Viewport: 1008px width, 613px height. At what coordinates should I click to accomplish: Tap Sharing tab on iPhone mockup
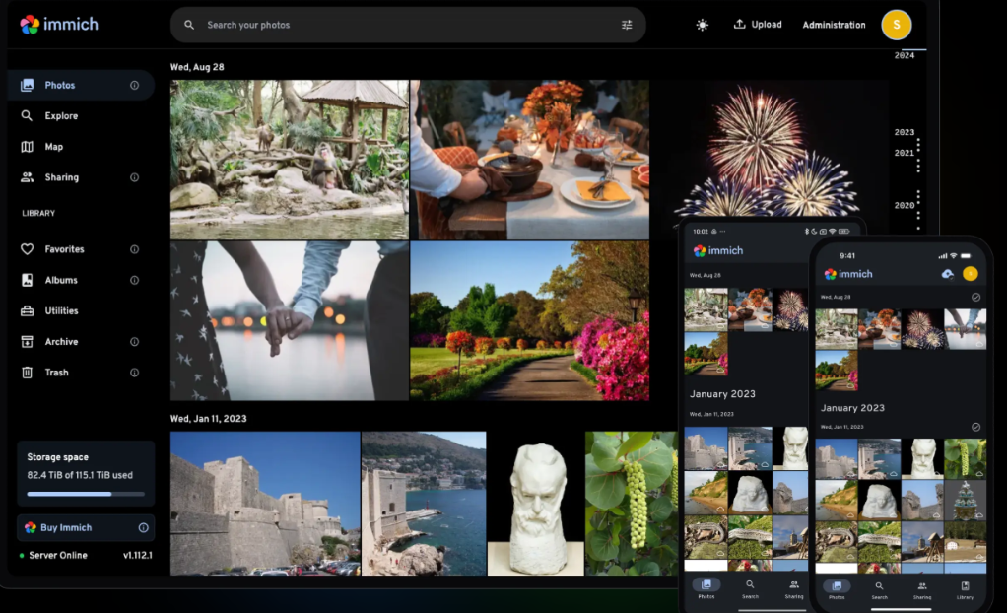pyautogui.click(x=922, y=589)
